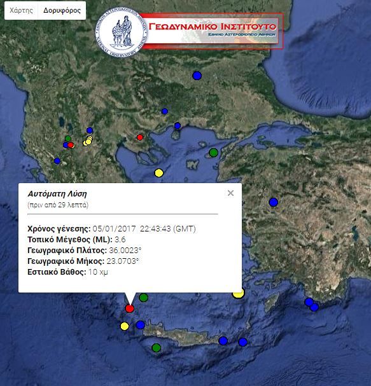The image size is (371, 386).
Task: Select the large blue marker in Bulgaria
Action: click(197, 76)
